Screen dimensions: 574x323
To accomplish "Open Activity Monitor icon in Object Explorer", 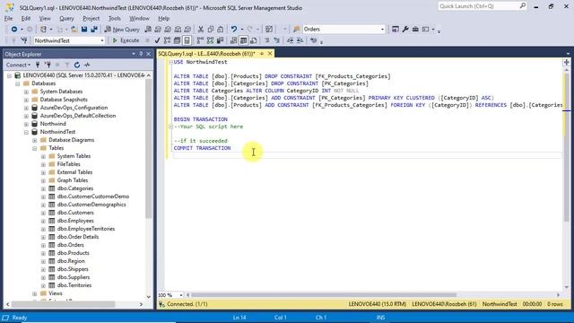I will 87,65.
